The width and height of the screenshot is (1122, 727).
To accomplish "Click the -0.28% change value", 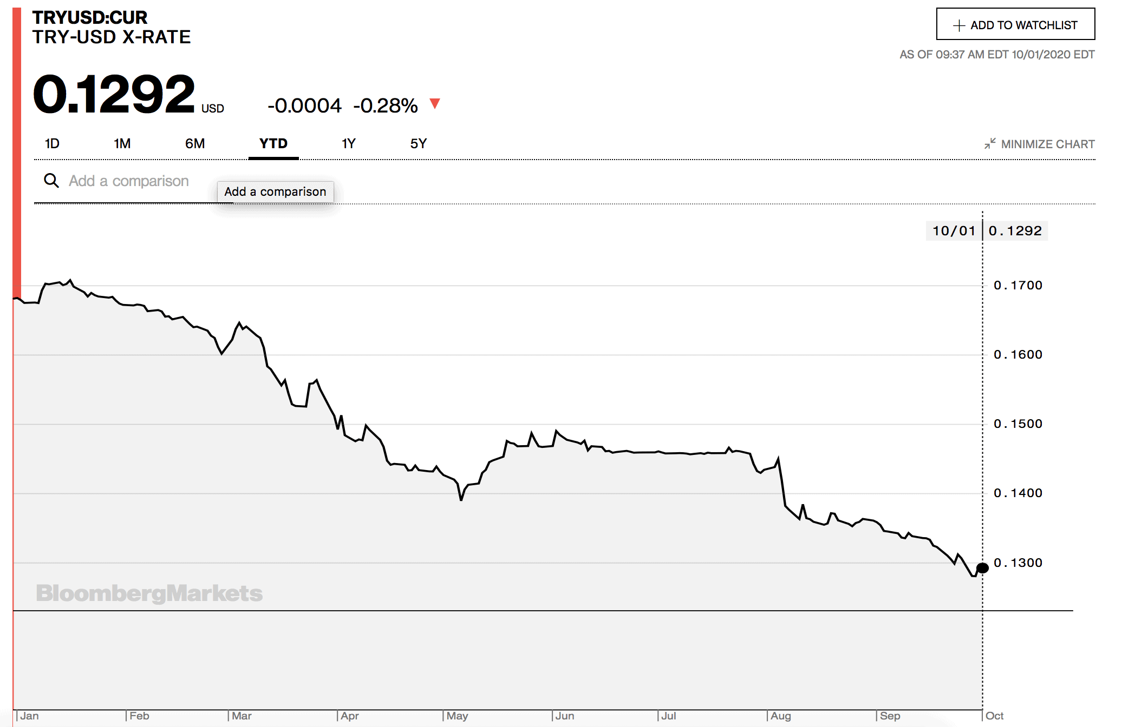I will [x=386, y=105].
